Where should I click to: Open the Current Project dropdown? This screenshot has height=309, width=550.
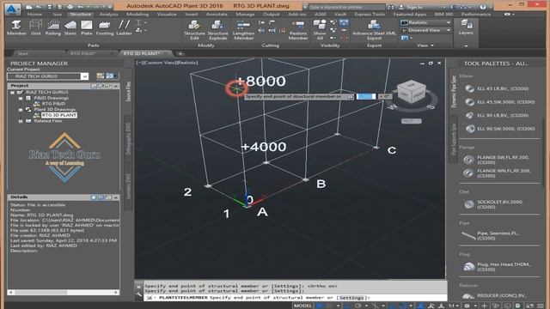pos(84,76)
